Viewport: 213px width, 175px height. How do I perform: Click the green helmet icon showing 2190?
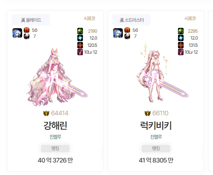click(x=80, y=31)
